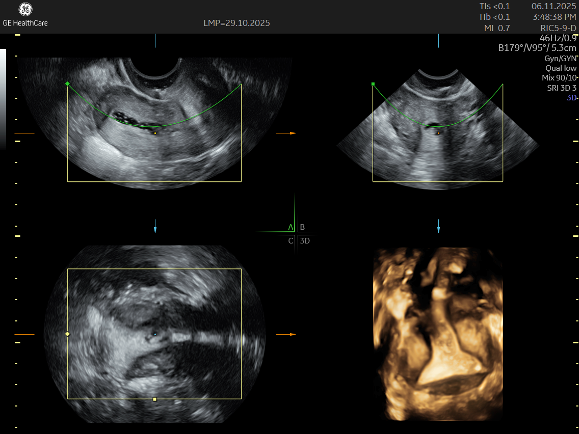
Task: Click the blue center point in pane C
Action: pyautogui.click(x=155, y=335)
